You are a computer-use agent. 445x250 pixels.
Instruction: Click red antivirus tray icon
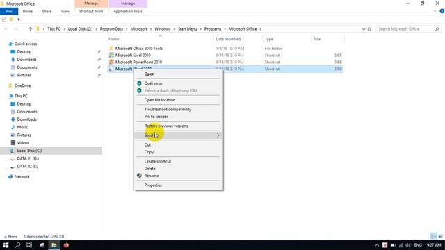pyautogui.click(x=385, y=245)
